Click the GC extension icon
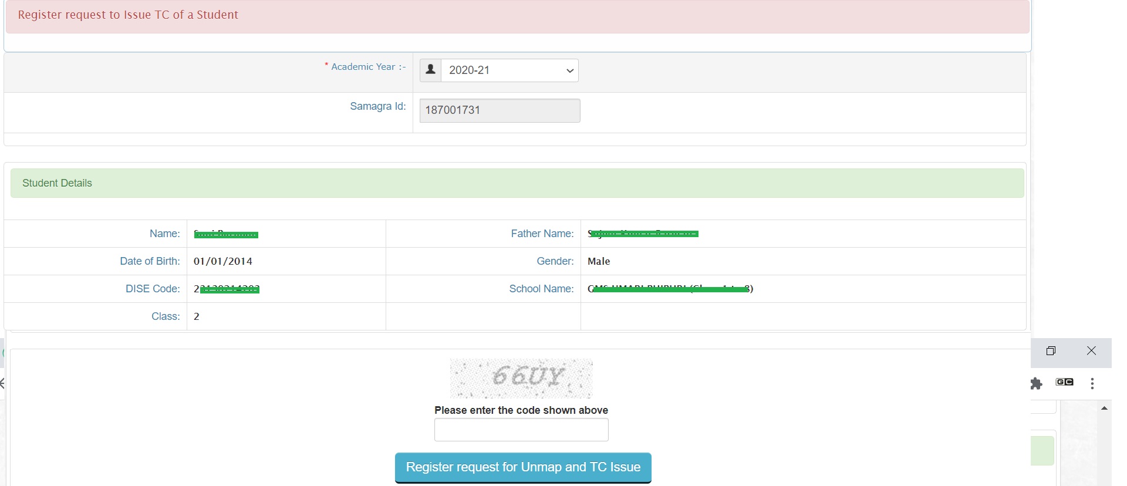The width and height of the screenshot is (1127, 486). 1064,382
